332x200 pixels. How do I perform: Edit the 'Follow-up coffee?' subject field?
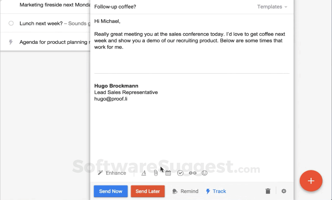pos(172,7)
